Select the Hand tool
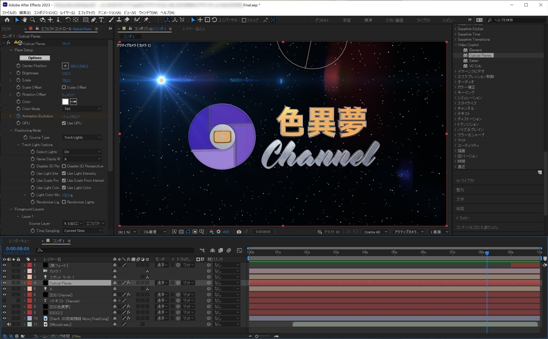Viewport: 548px width, 339px height. click(x=25, y=20)
